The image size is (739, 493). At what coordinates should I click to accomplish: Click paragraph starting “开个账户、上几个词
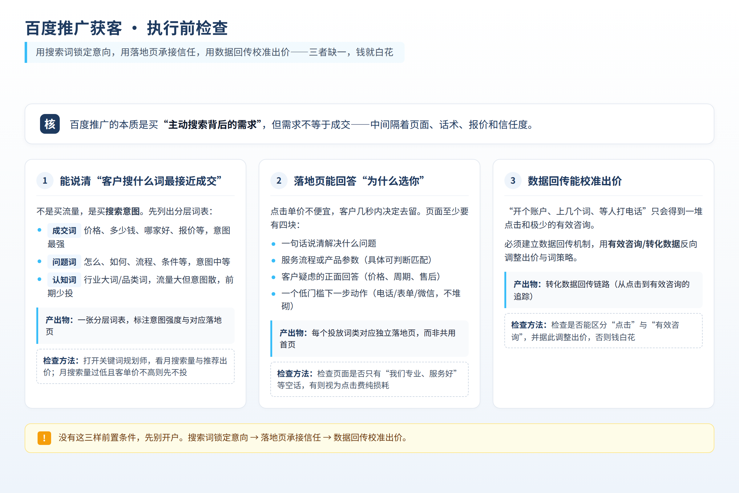coord(603,218)
